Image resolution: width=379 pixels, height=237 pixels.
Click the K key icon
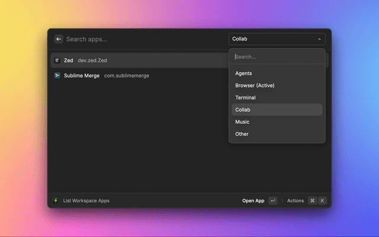coord(322,200)
